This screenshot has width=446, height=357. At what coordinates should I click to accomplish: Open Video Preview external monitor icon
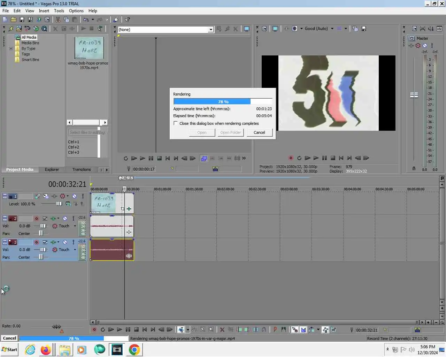[275, 29]
